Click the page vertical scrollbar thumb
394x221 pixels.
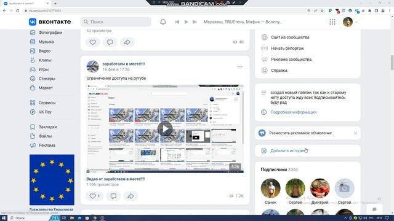pos(392,63)
